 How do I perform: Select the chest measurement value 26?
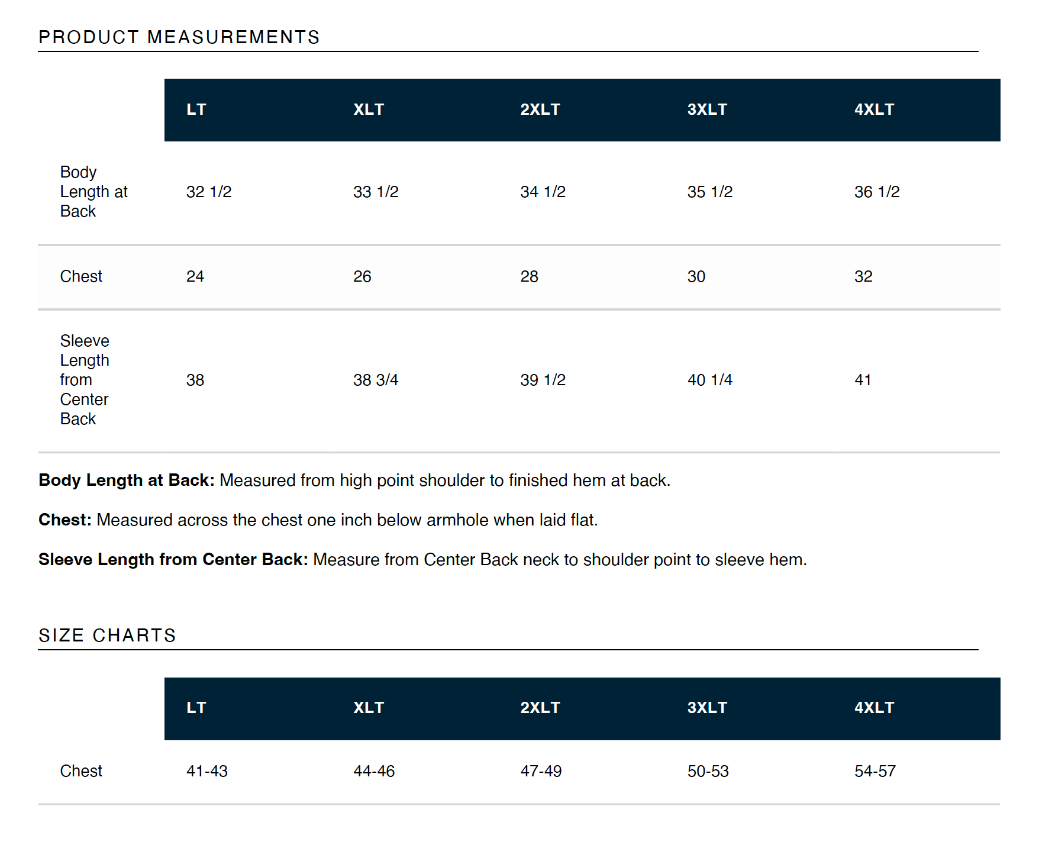coord(362,276)
